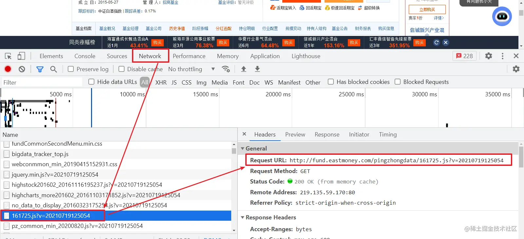Refresh the fund ranking banner
This screenshot has height=239, width=524.
pos(436,42)
